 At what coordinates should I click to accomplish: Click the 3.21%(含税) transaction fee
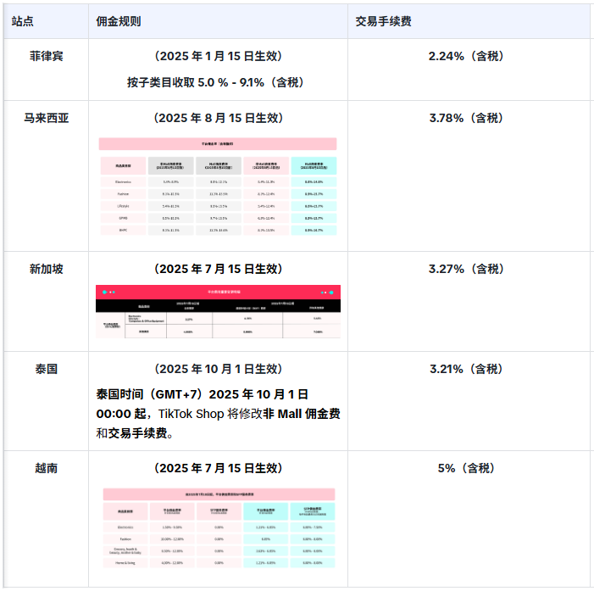click(466, 370)
